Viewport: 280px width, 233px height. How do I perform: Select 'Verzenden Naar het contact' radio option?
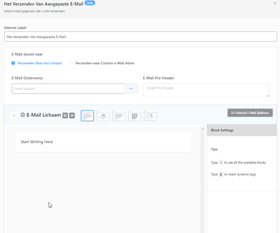(x=13, y=63)
